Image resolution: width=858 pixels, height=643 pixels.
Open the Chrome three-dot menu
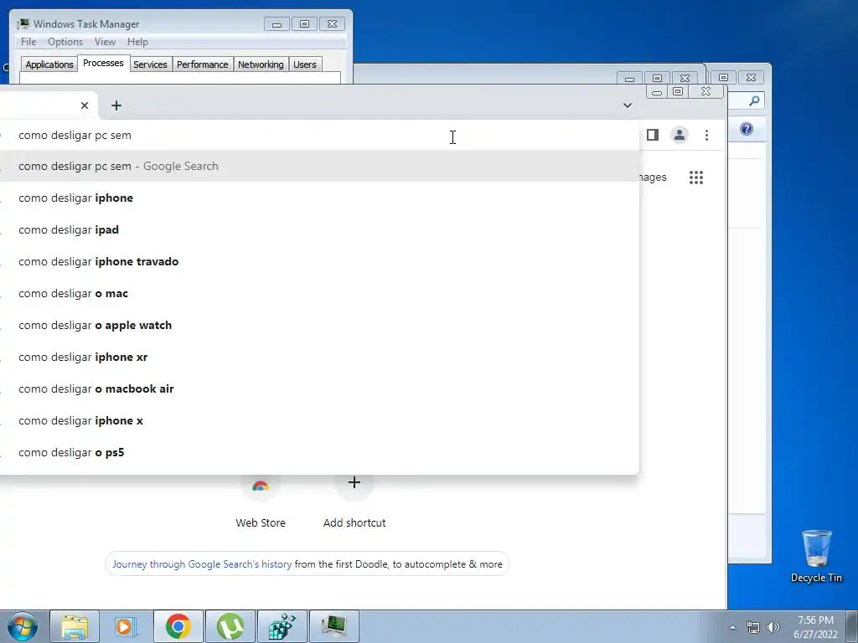(x=706, y=135)
